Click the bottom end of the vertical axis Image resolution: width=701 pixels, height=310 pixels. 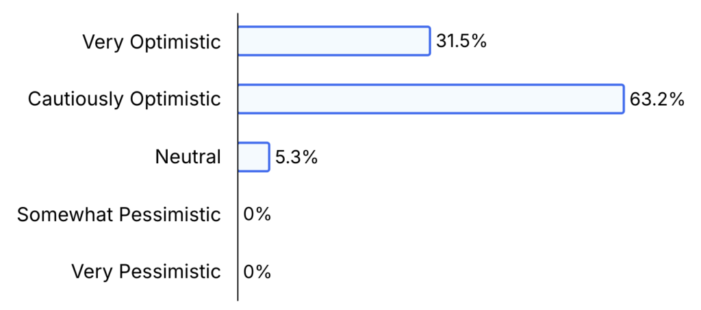point(238,298)
